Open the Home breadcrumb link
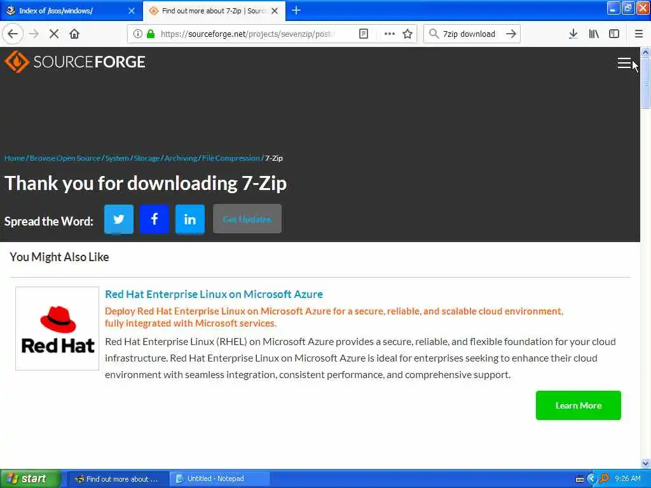The height and width of the screenshot is (488, 651). coord(15,158)
